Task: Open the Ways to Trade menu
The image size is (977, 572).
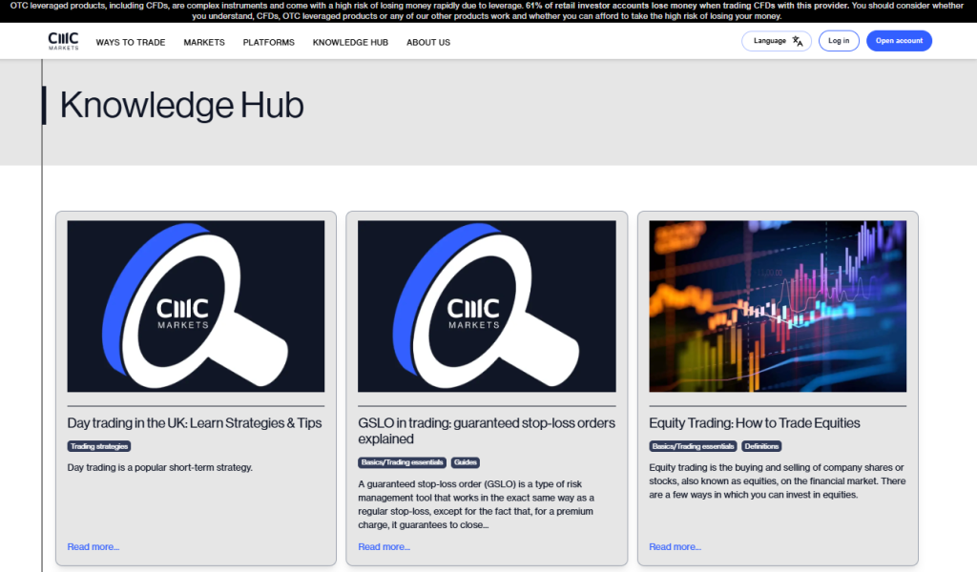Action: pos(131,43)
